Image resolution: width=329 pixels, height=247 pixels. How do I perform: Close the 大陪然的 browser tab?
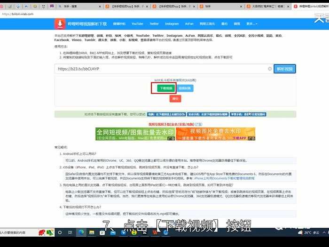[x=288, y=7]
